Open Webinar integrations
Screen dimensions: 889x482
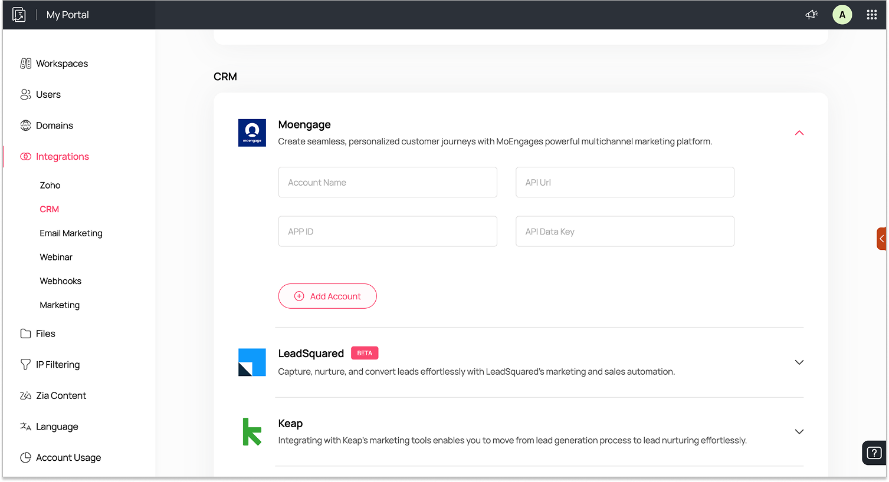pyautogui.click(x=56, y=257)
